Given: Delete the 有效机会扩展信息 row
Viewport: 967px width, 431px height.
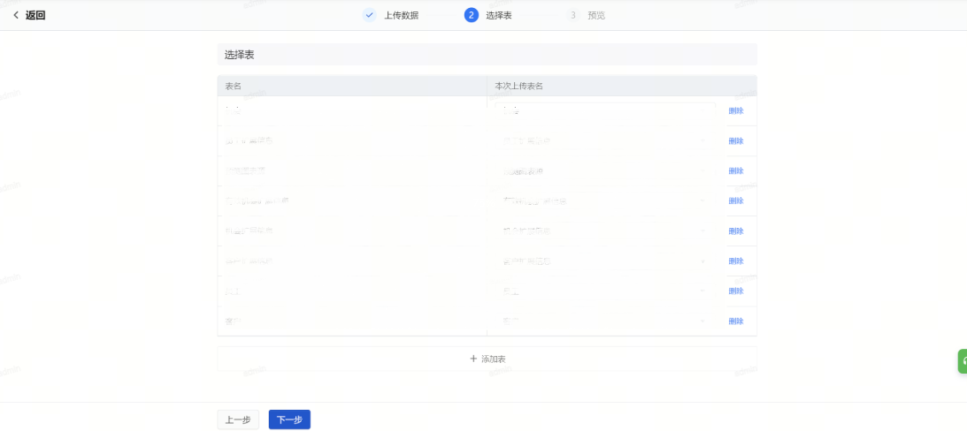Looking at the screenshot, I should coord(736,200).
